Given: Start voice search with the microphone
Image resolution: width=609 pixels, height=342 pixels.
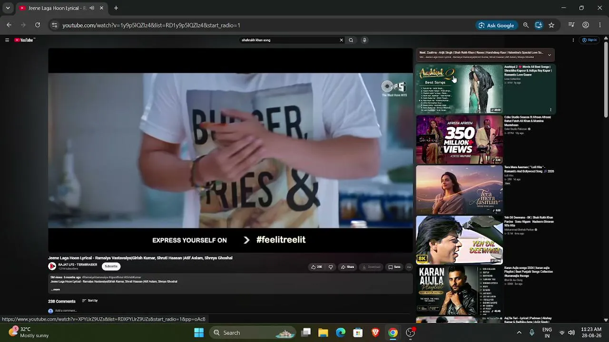Looking at the screenshot, I should click(x=364, y=40).
